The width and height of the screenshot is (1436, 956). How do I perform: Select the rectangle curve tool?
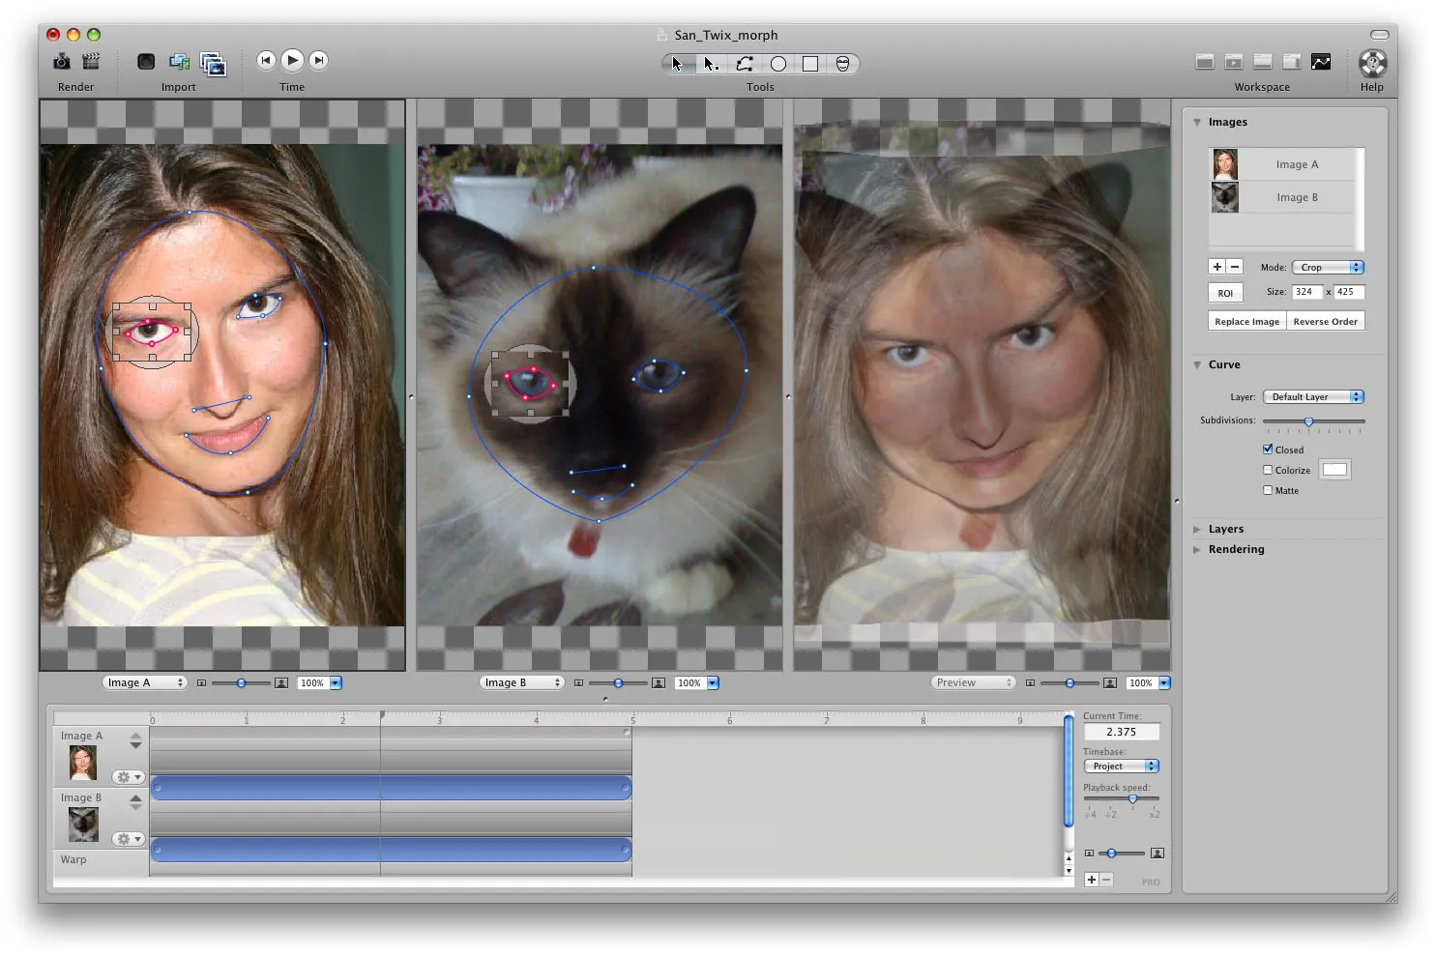point(810,64)
